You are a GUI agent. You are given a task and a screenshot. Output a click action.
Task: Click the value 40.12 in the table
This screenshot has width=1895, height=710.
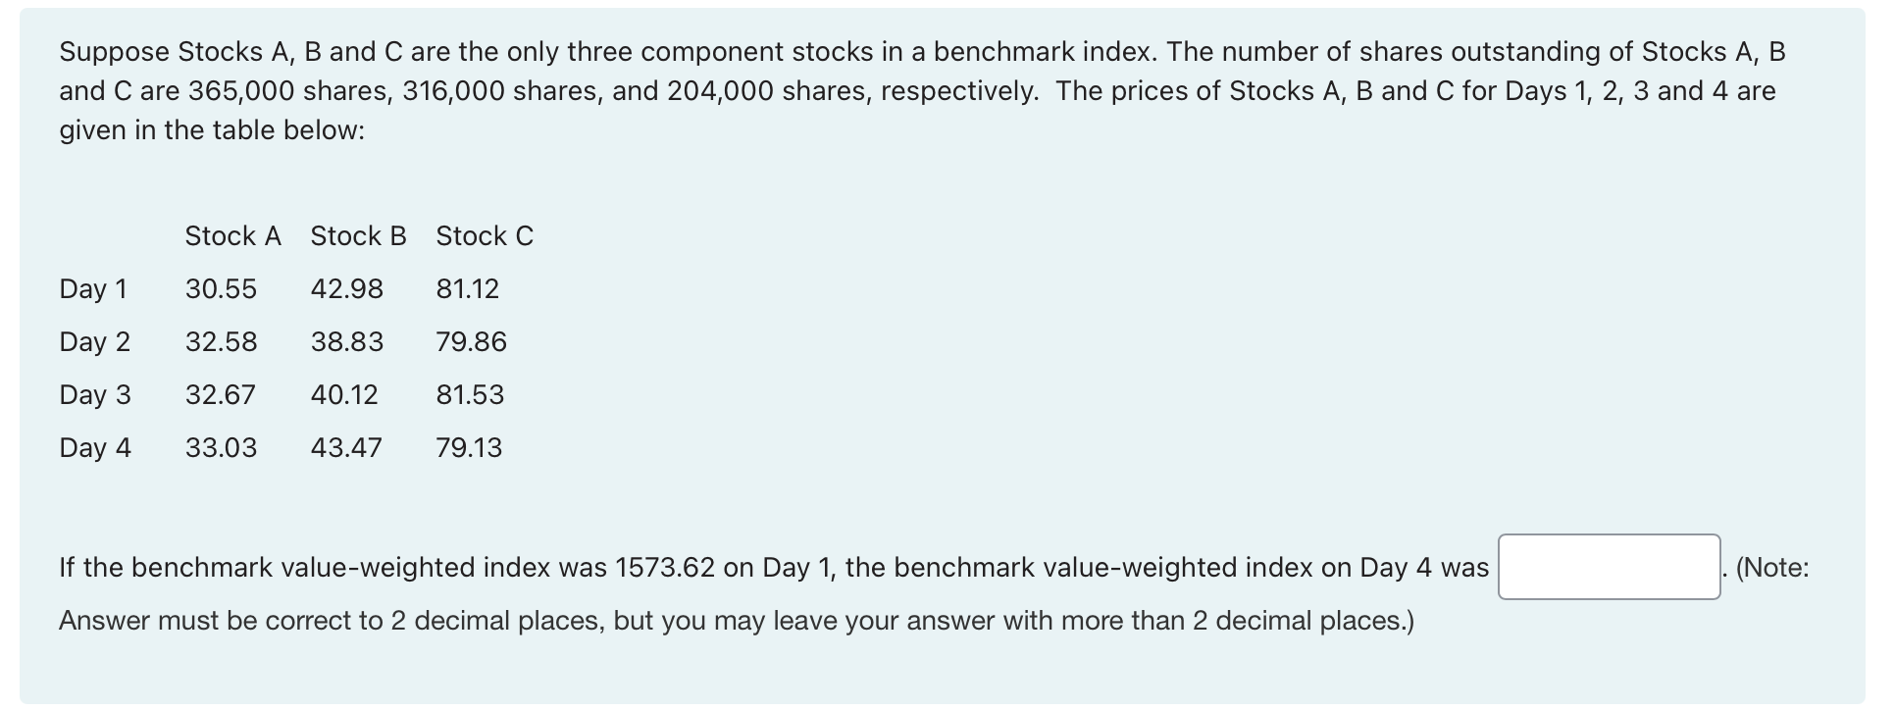pos(345,394)
